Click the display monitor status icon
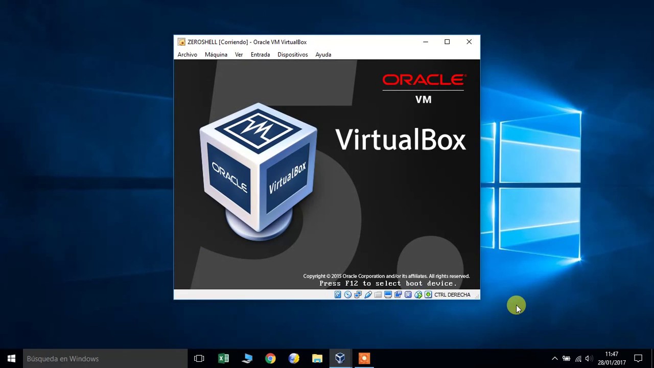This screenshot has height=368, width=654. pyautogui.click(x=388, y=295)
